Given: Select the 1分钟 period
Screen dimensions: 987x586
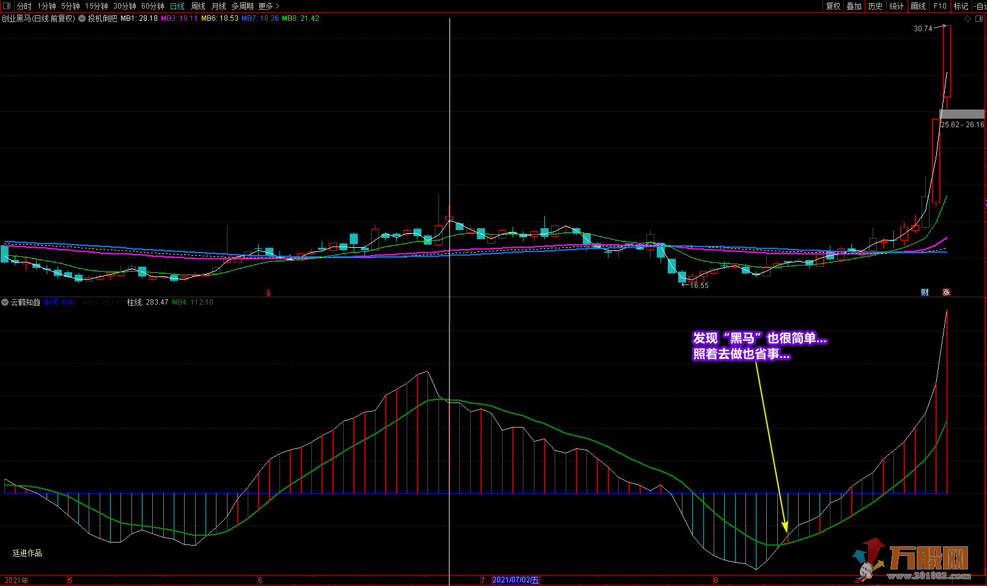Looking at the screenshot, I should point(46,6).
